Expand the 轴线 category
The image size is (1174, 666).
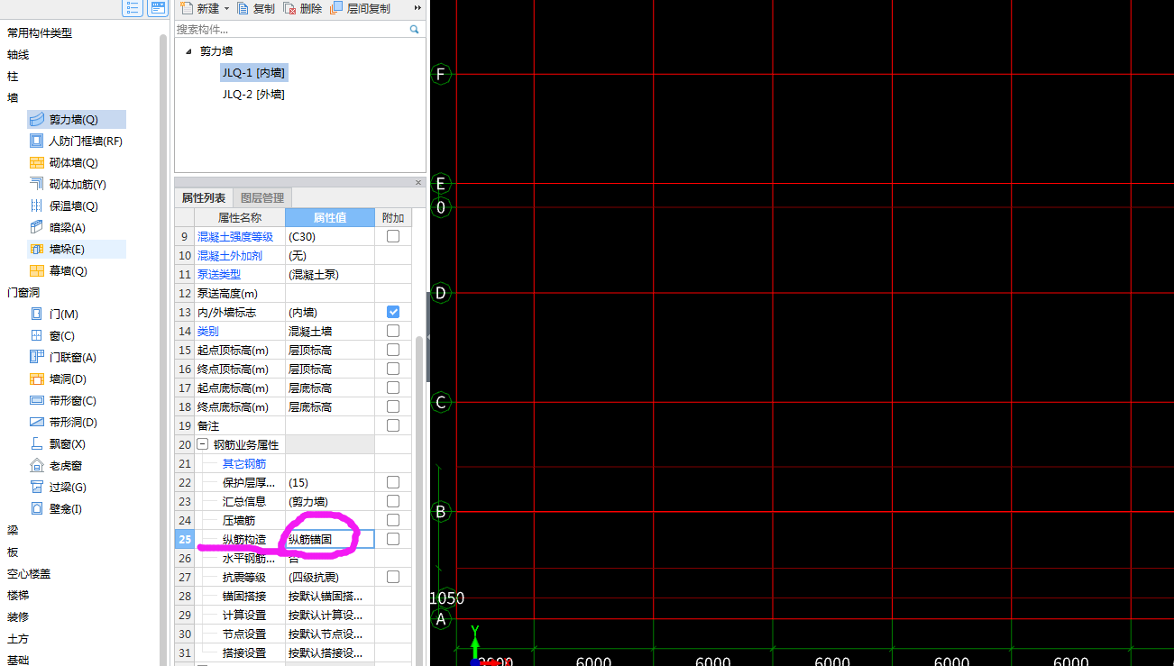pyautogui.click(x=18, y=54)
